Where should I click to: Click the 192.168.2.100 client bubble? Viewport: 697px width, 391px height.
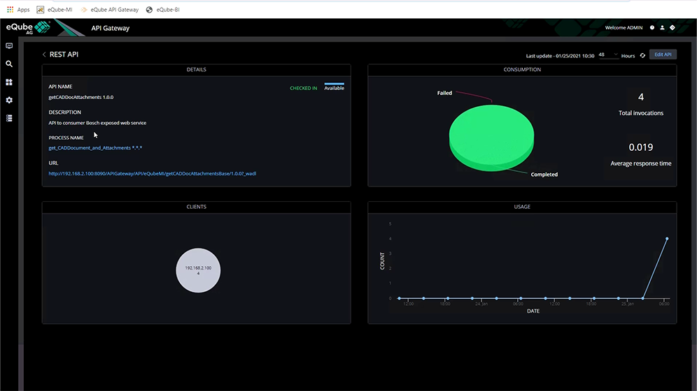tap(198, 270)
